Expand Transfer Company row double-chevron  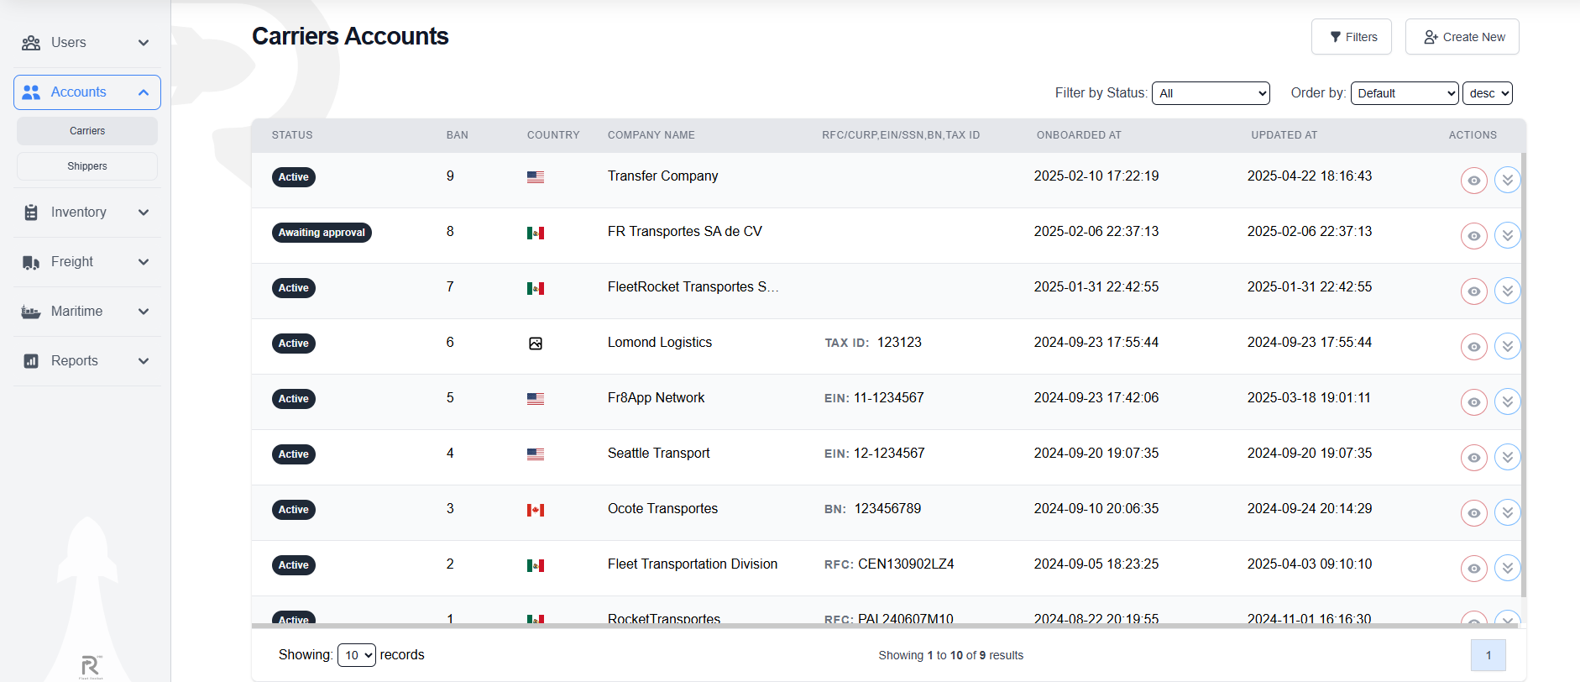tap(1508, 180)
